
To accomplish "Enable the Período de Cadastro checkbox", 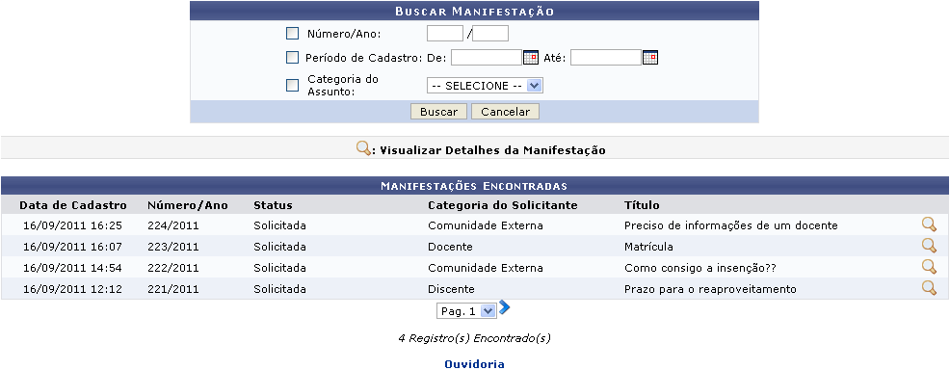I will coord(293,58).
